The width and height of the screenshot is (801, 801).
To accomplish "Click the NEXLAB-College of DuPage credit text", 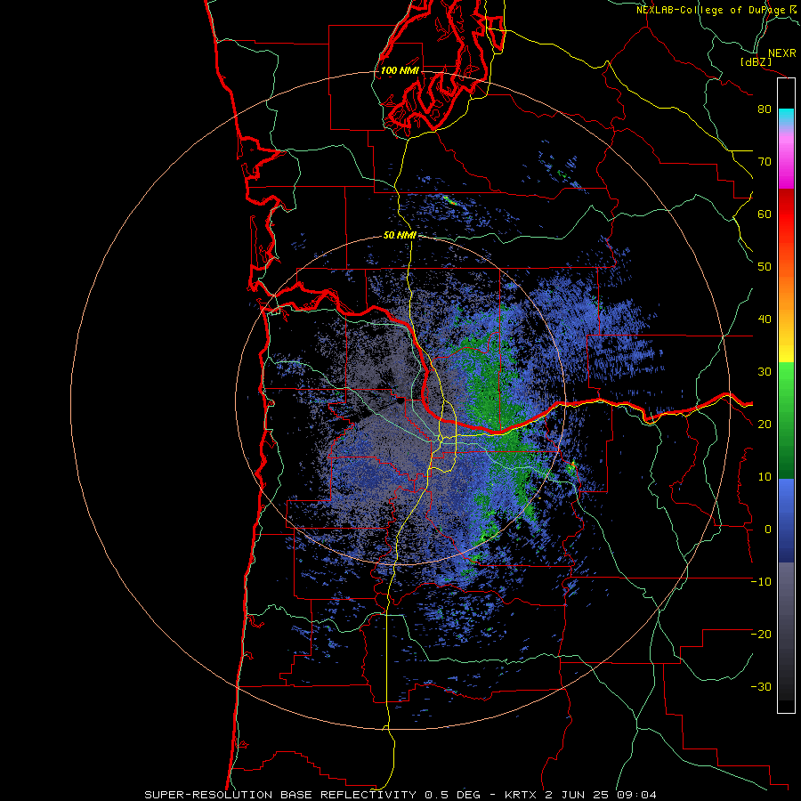I will point(716,9).
